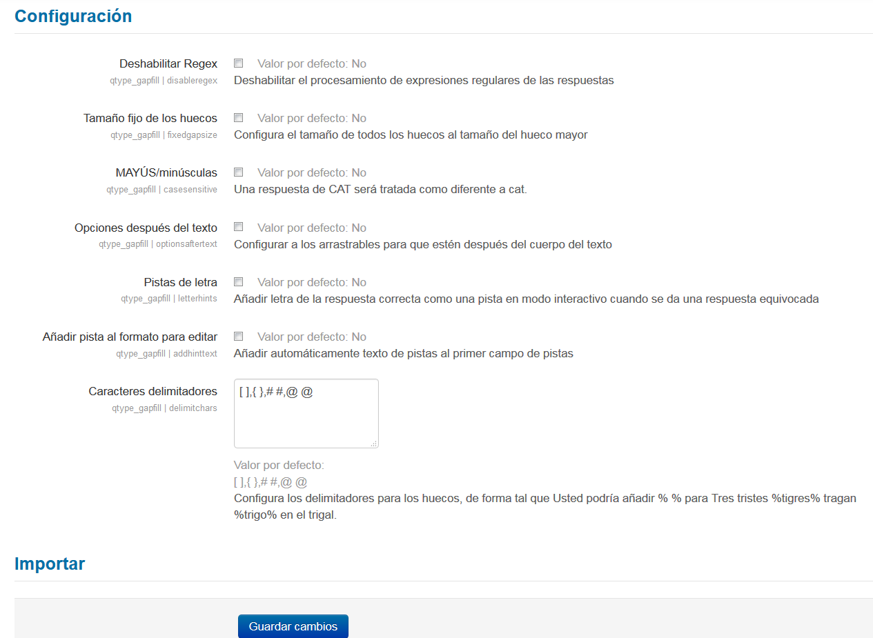Enable "Añadir pista al formato para editar"
Viewport: 873px width, 638px height.
pos(238,336)
